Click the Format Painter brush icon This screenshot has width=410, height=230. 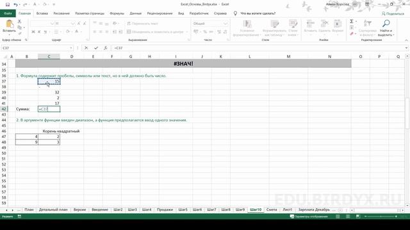[20, 33]
